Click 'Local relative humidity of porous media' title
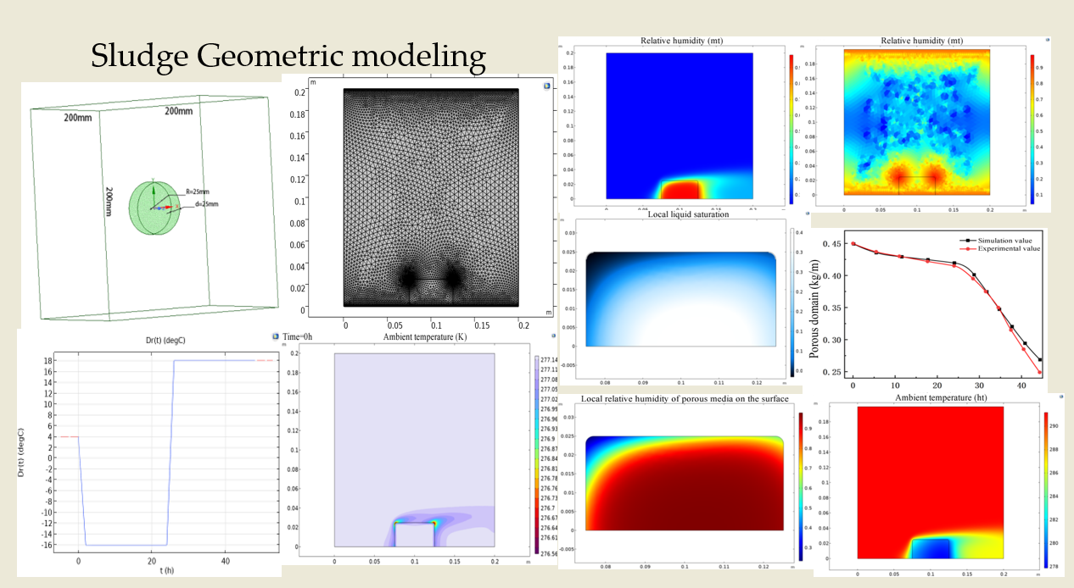This screenshot has width=1074, height=588. [x=685, y=398]
